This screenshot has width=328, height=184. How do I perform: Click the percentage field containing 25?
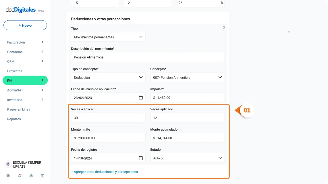click(200, 3)
